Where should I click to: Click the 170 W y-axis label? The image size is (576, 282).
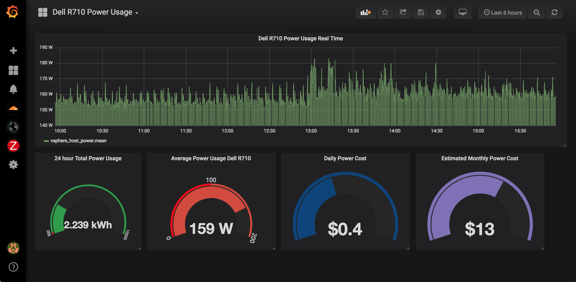pyautogui.click(x=46, y=78)
